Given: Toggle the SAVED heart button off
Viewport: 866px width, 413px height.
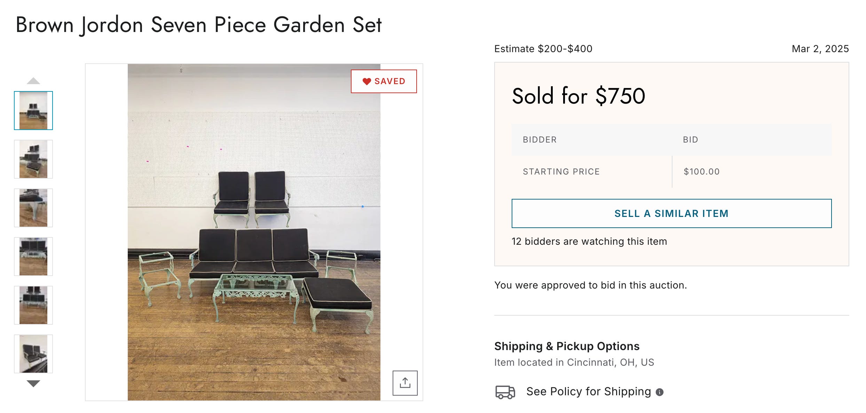Looking at the screenshot, I should tap(384, 81).
